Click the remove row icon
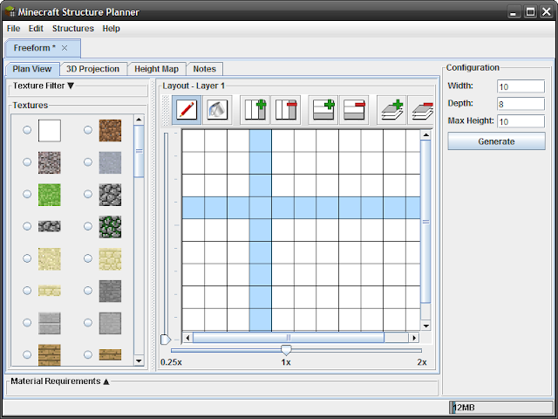558x419 pixels. point(354,110)
